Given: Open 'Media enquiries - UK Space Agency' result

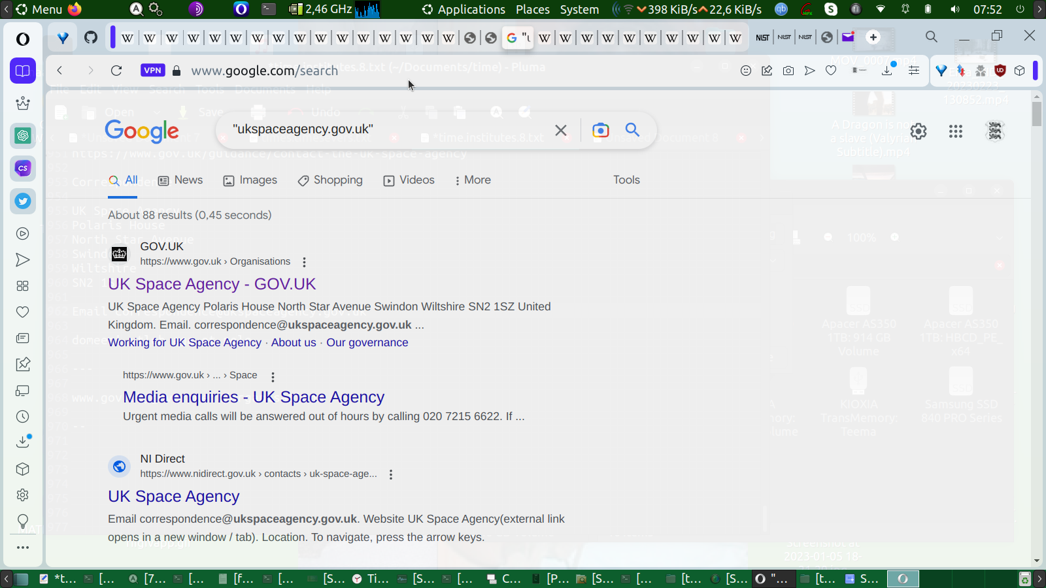Looking at the screenshot, I should point(254,397).
